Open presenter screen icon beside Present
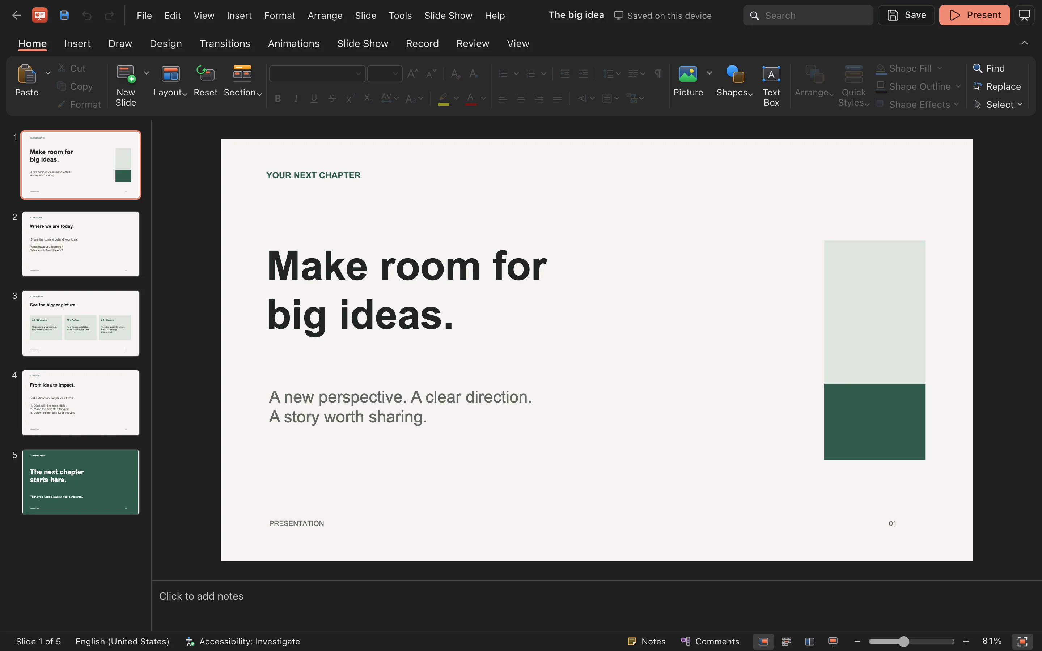This screenshot has width=1042, height=651. 1024,15
